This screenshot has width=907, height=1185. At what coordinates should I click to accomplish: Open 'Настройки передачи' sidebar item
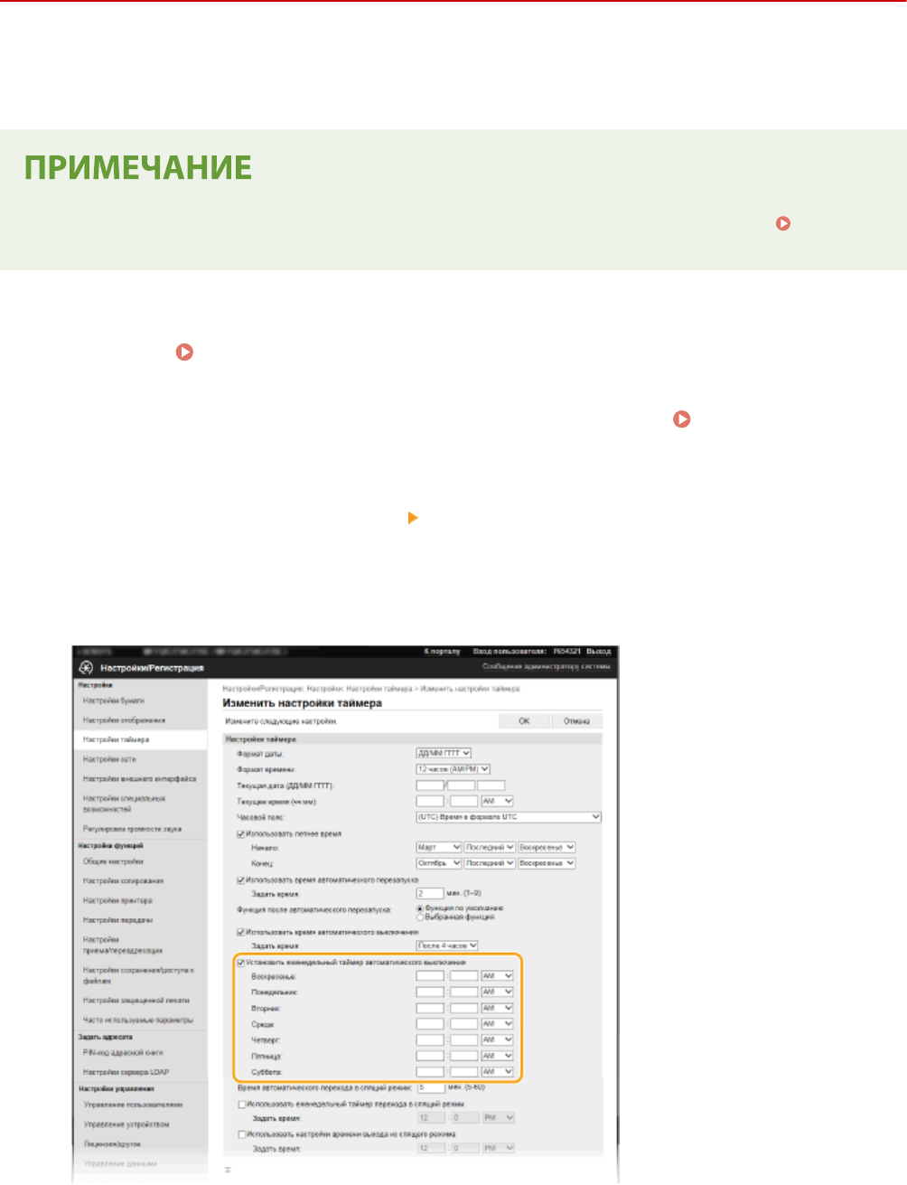pyautogui.click(x=118, y=920)
